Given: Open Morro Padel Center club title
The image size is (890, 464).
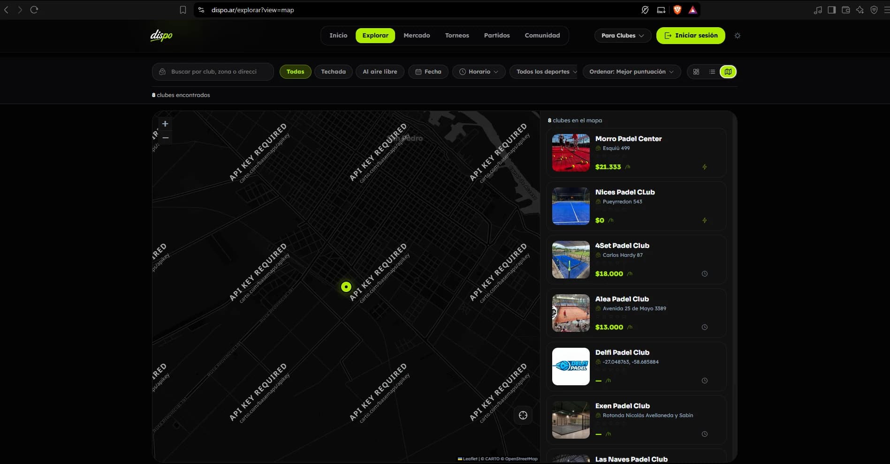Looking at the screenshot, I should pyautogui.click(x=628, y=139).
